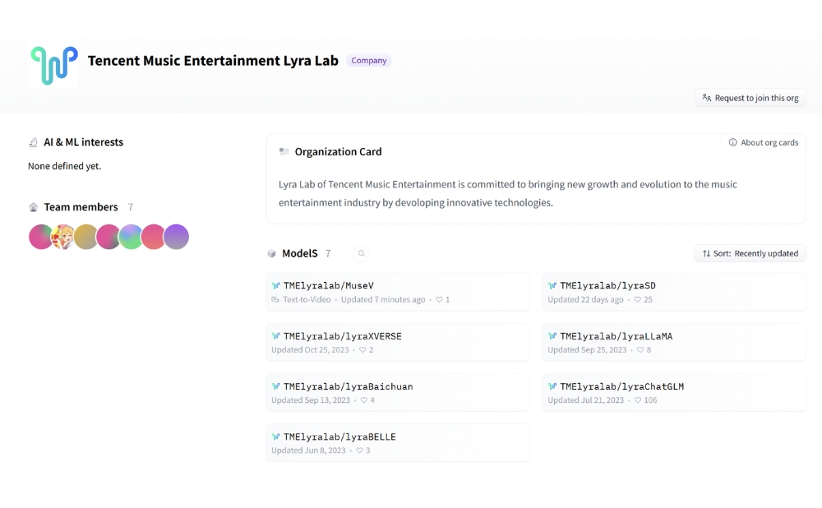The height and width of the screenshot is (508, 822).
Task: Click 'Updated Sep 25, 2023' text
Action: (x=587, y=350)
